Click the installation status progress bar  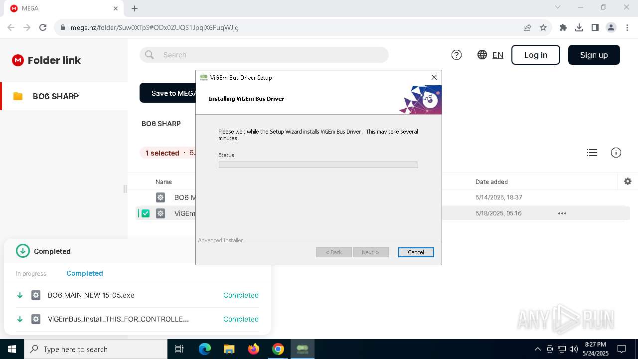pos(319,165)
